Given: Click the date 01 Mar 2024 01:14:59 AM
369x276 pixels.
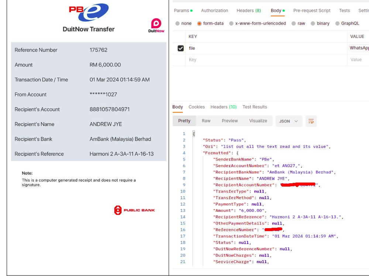Looking at the screenshot, I should click(x=120, y=79).
